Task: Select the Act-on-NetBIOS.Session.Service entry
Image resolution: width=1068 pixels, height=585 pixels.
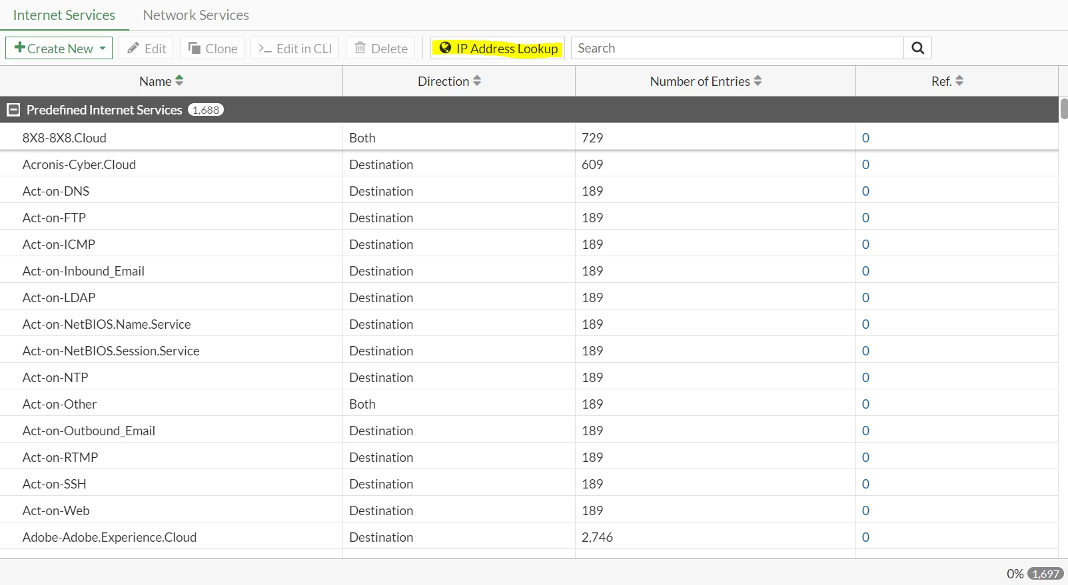Action: (111, 351)
